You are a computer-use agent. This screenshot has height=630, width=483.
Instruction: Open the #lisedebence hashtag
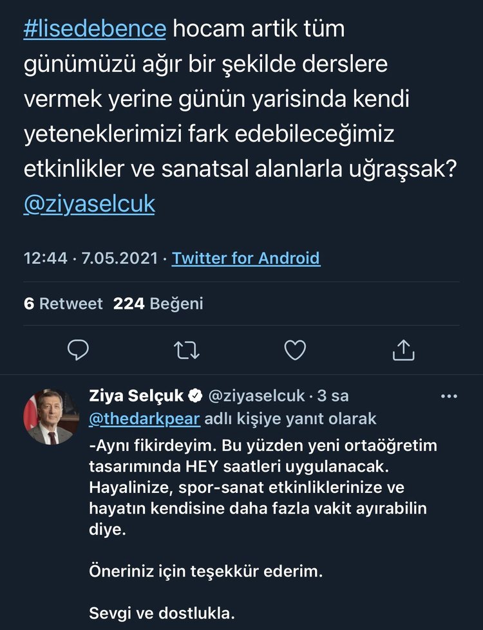coord(95,29)
